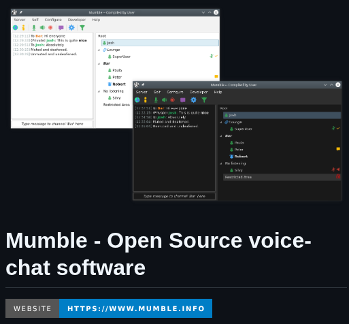Open server information icon in light window
This screenshot has width=349, height=324.
pos(23,28)
